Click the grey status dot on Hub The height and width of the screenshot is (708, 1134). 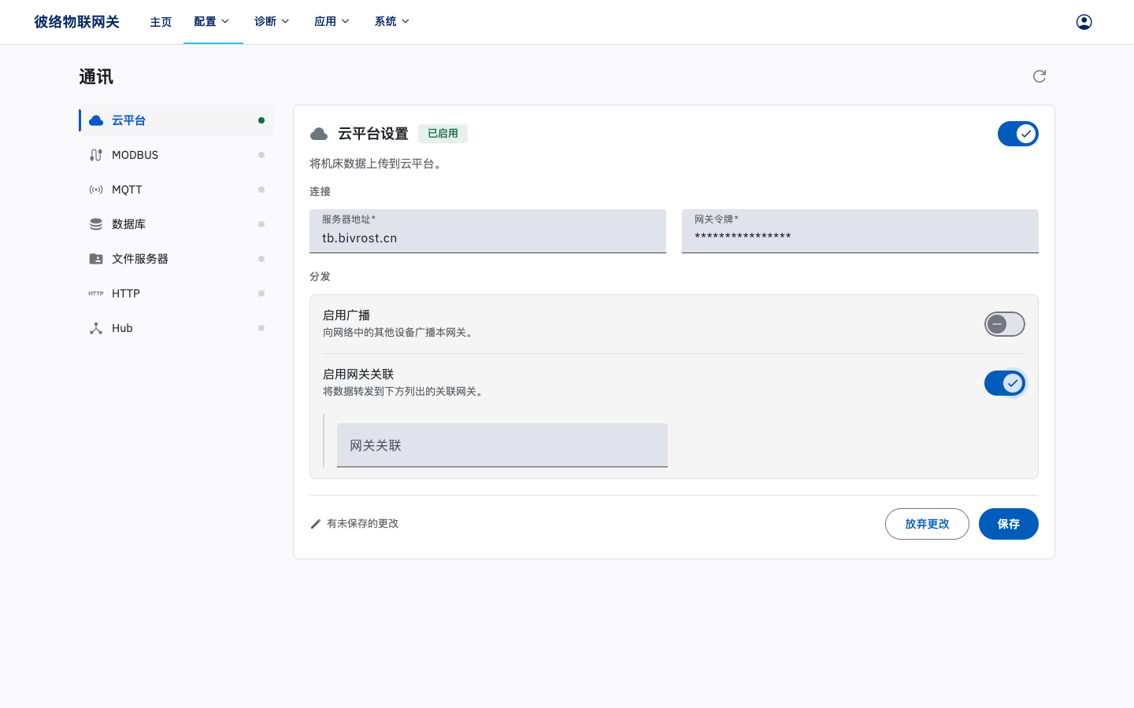tap(261, 328)
